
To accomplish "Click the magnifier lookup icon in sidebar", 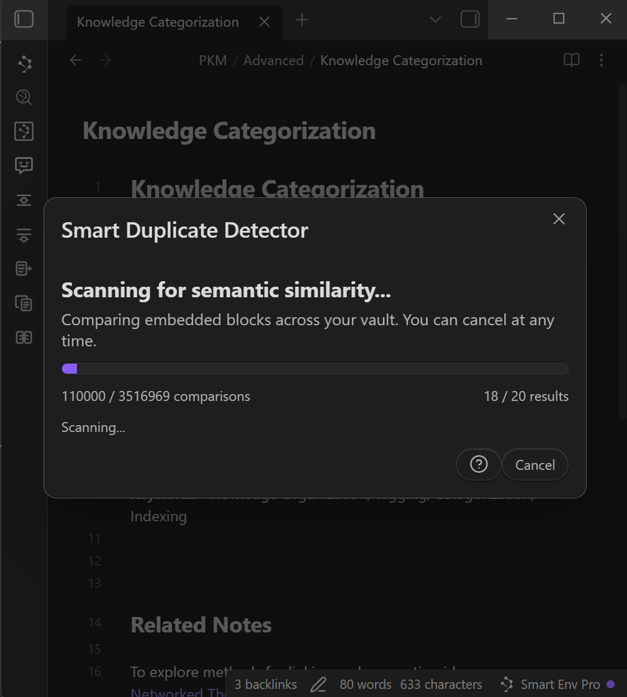I will (x=24, y=97).
